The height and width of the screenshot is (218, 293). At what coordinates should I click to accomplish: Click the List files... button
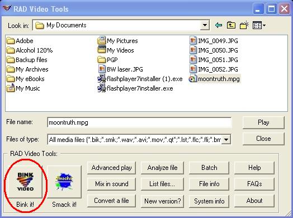tap(162, 184)
